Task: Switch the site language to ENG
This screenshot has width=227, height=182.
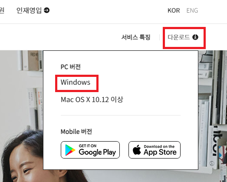Action: tap(192, 10)
